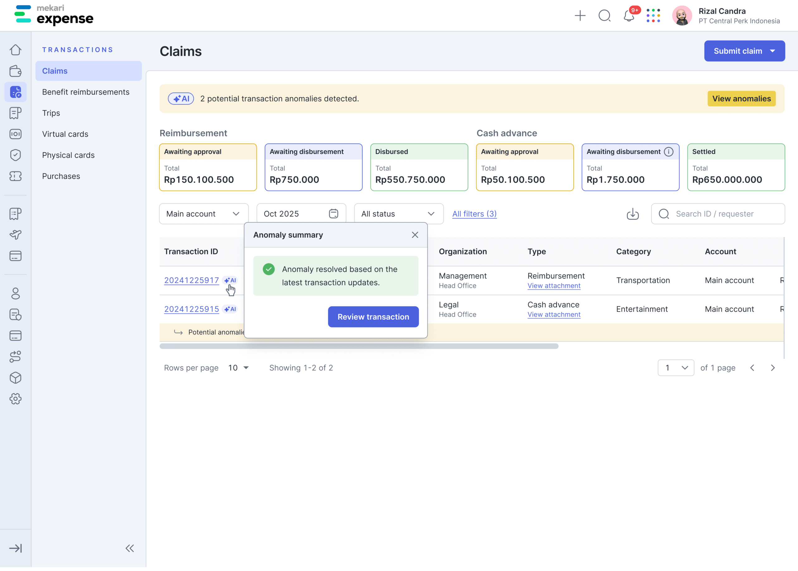
Task: Click AI badge beside transaction 20241225915
Action: [x=230, y=309]
